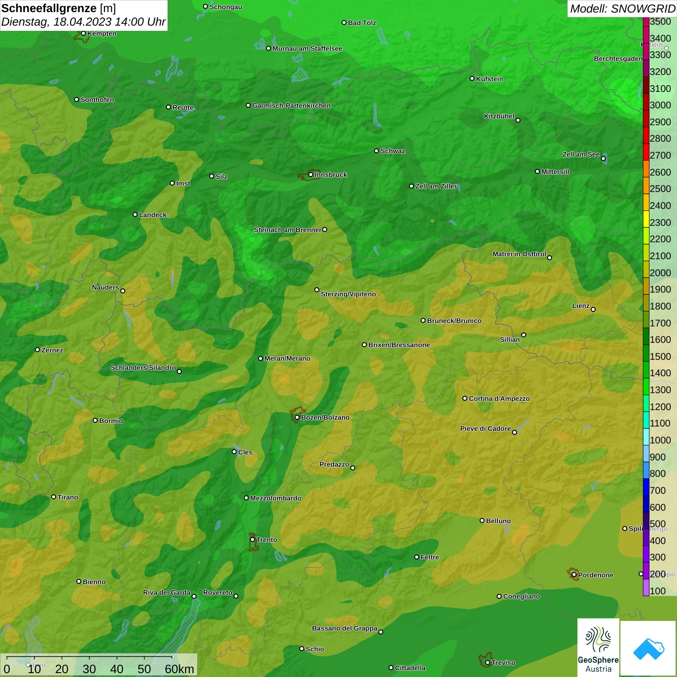677x677 pixels.
Task: Click the Bienno label
Action: (94, 582)
